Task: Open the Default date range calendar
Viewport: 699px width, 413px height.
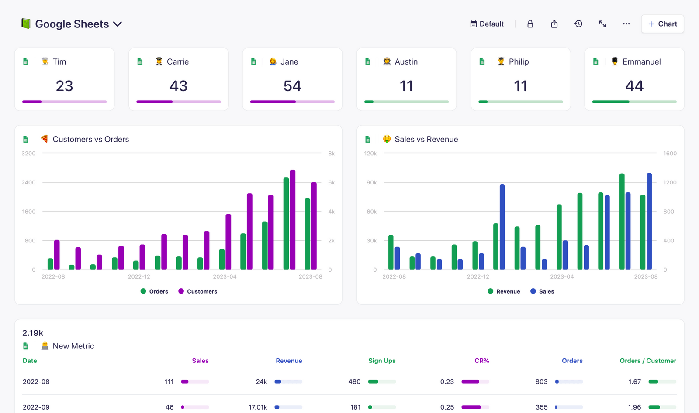Action: point(486,24)
